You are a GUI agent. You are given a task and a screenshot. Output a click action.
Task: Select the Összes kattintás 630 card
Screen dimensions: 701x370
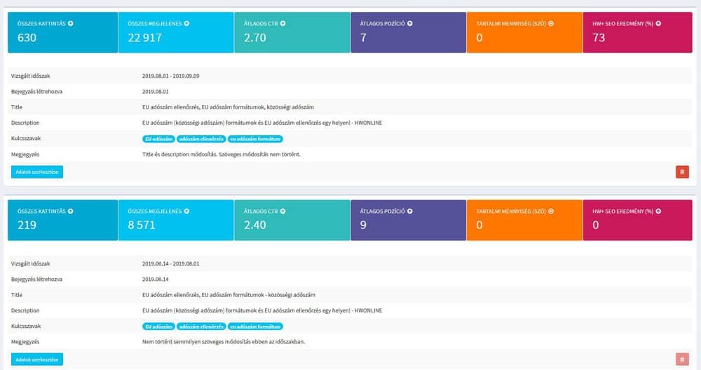coord(63,33)
